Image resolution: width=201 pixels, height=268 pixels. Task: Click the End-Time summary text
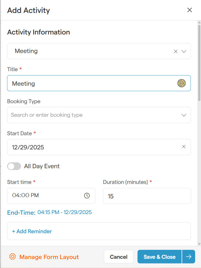(49, 212)
